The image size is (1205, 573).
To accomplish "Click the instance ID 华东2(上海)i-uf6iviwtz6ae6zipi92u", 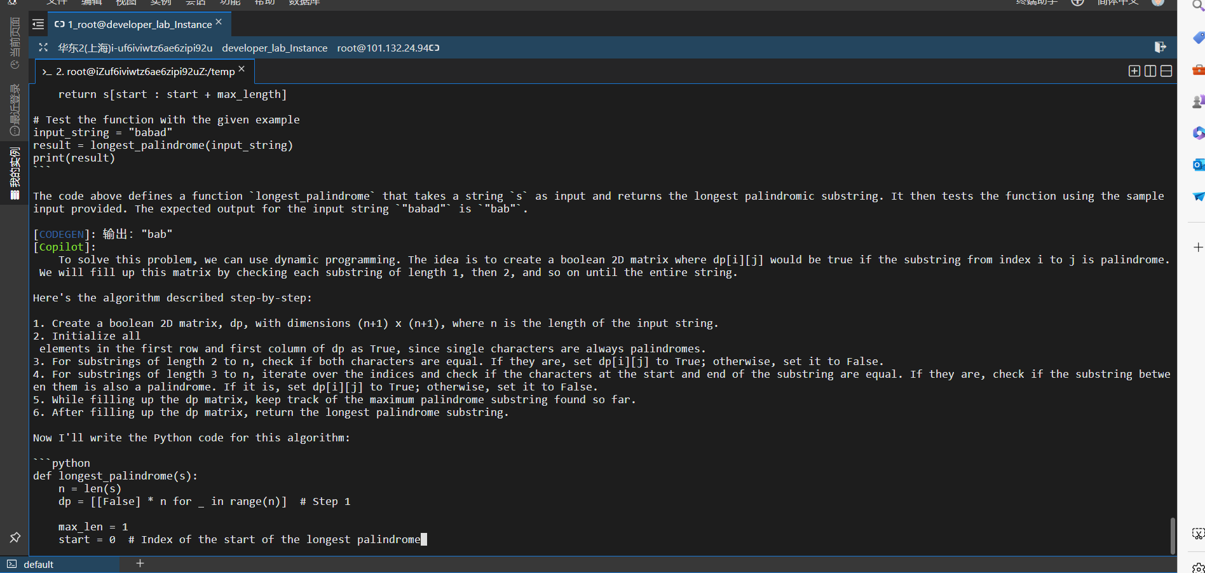I will click(135, 48).
